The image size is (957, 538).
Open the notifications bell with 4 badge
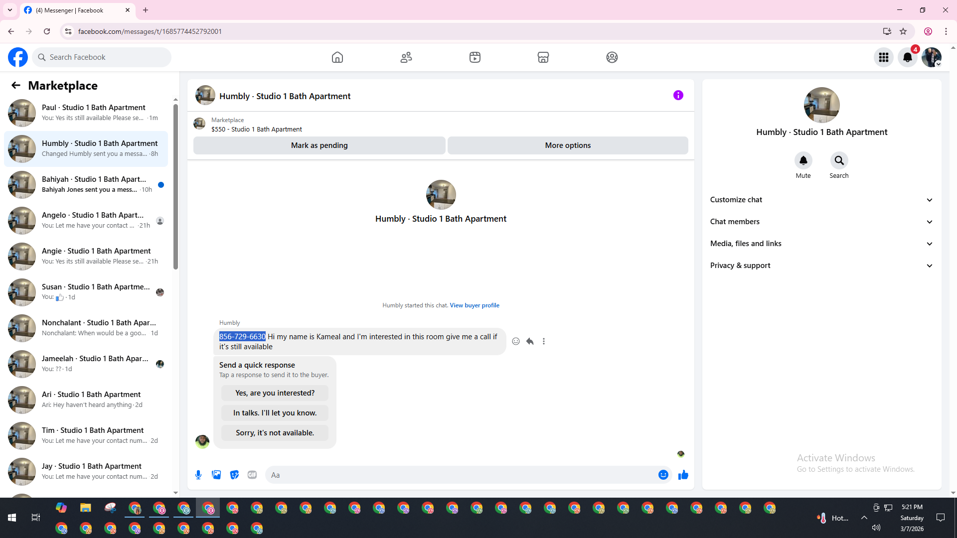(908, 57)
